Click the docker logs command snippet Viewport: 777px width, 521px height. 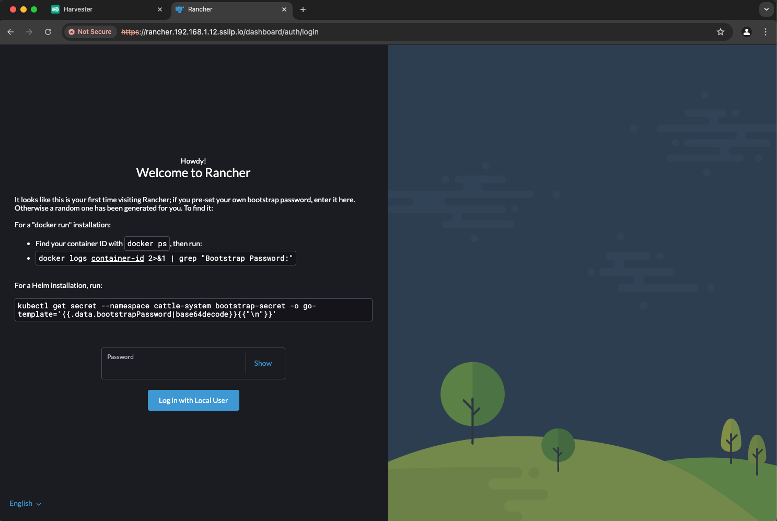(166, 258)
